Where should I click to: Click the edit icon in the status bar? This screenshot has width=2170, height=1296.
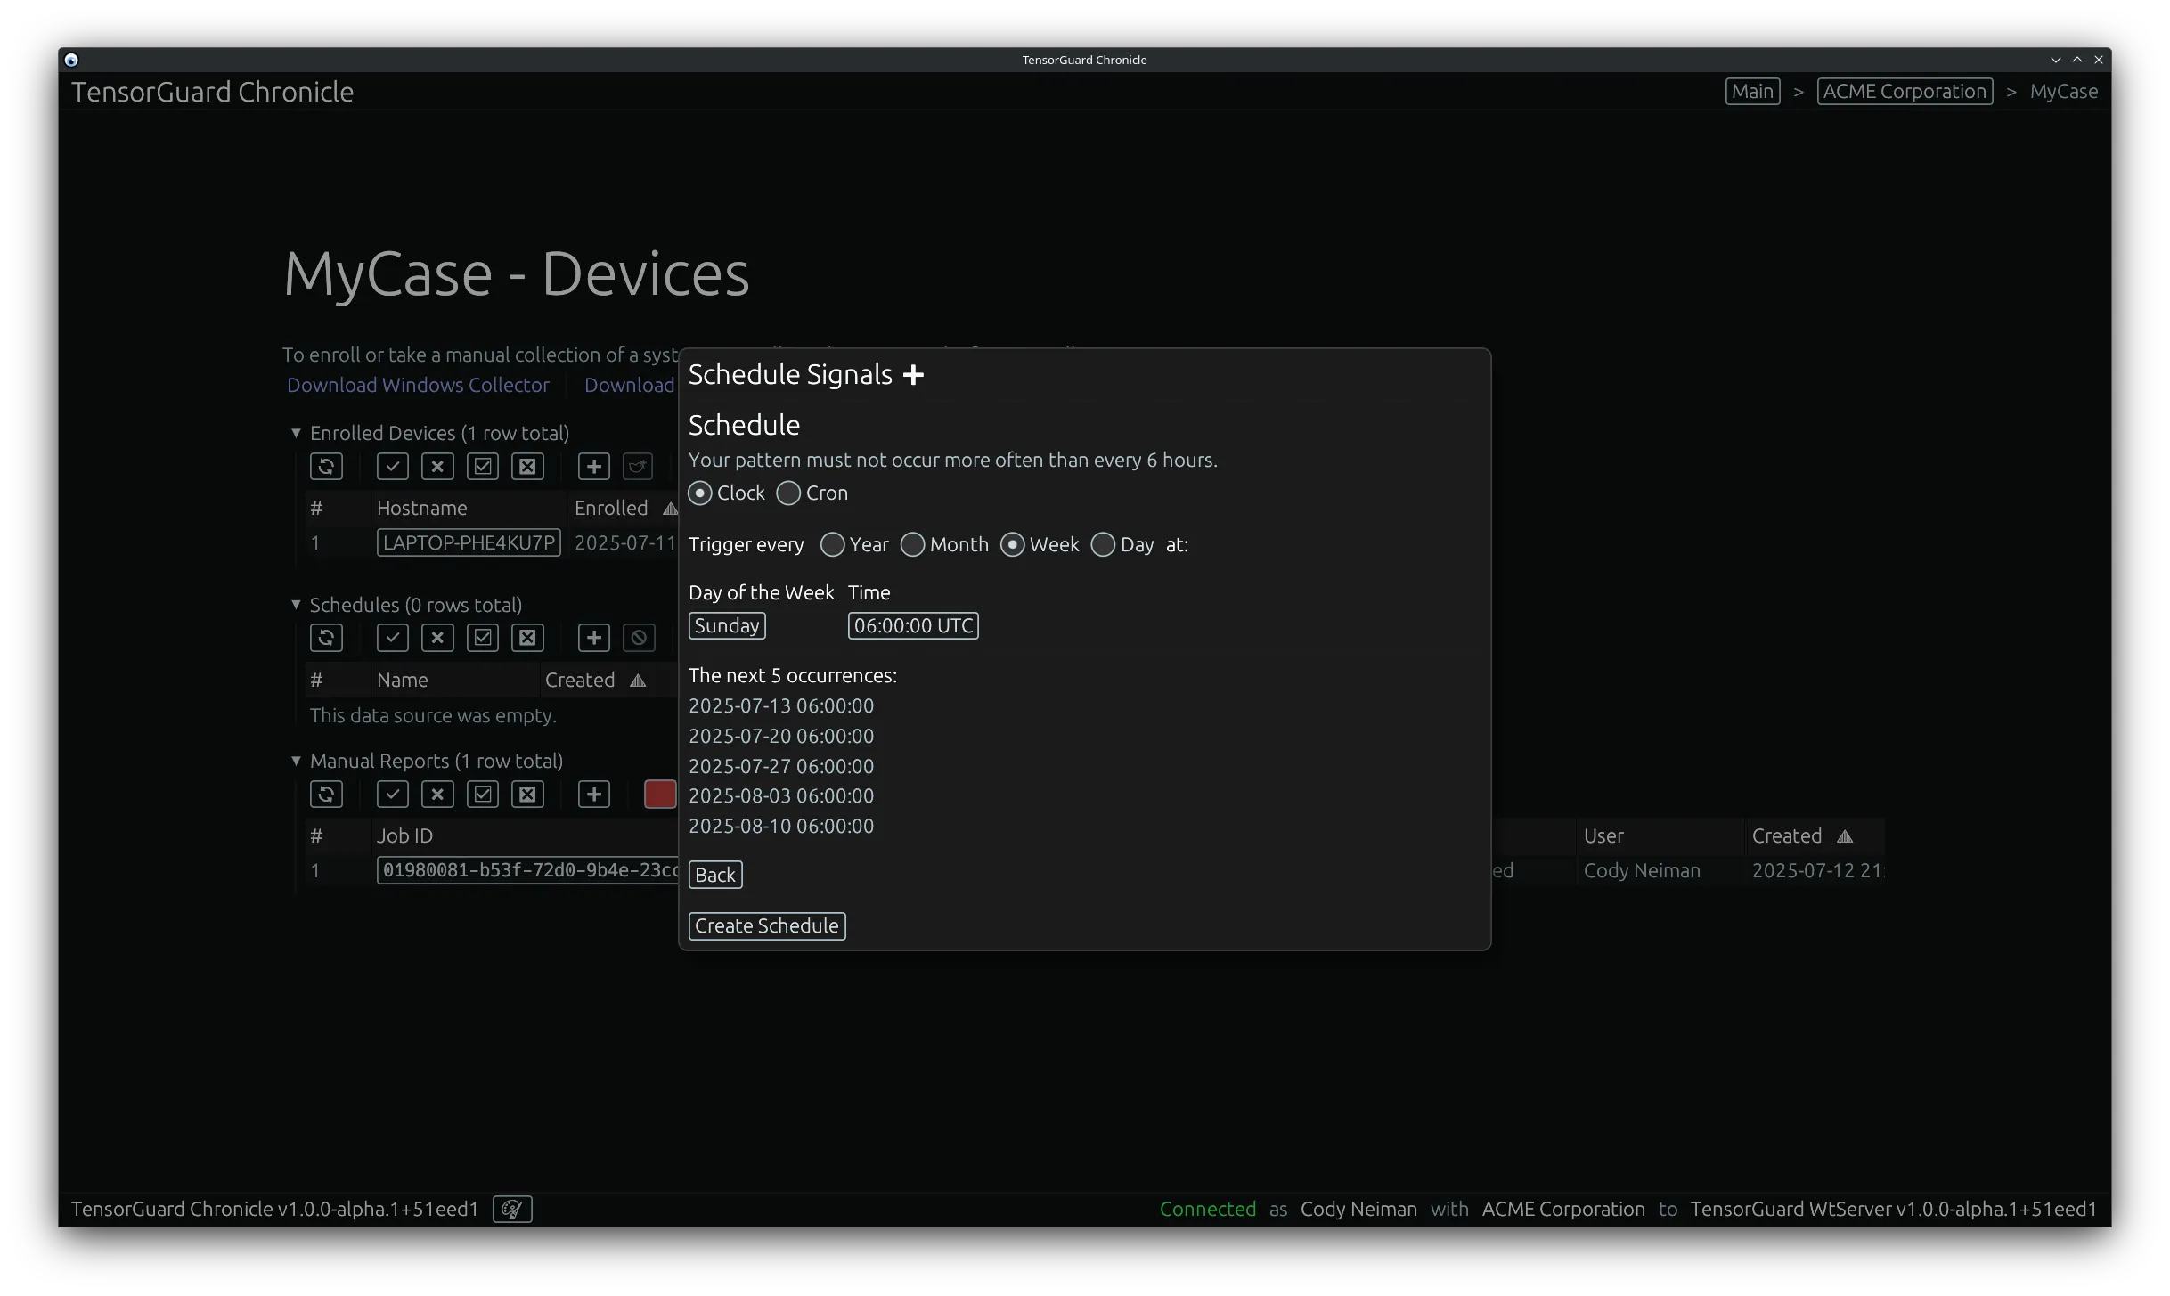[511, 1209]
